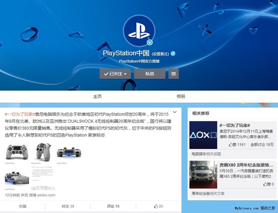The height and width of the screenshot is (213, 278).
Task: Expand the post options chevron
Action: click(x=175, y=112)
